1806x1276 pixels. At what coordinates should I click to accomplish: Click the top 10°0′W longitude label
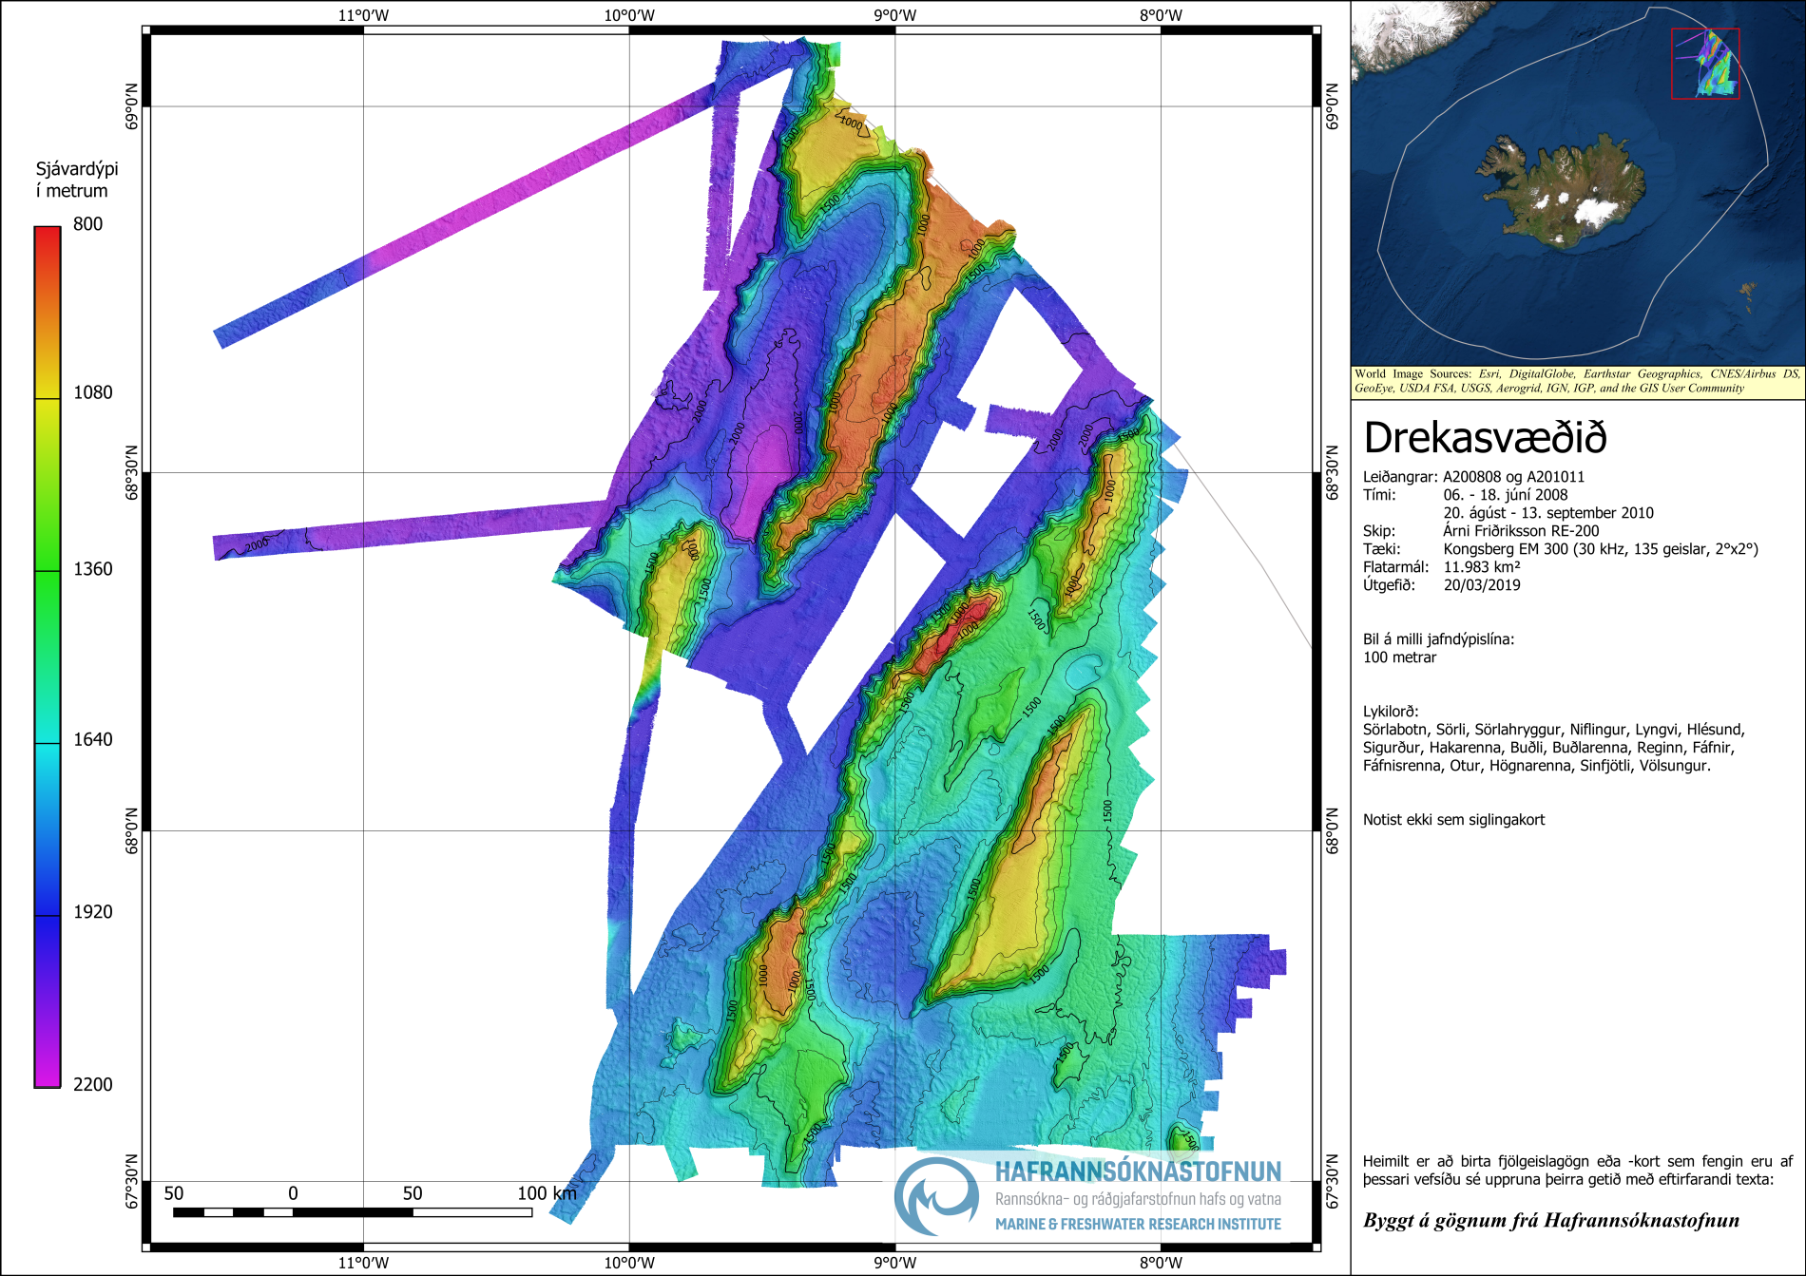pyautogui.click(x=629, y=15)
